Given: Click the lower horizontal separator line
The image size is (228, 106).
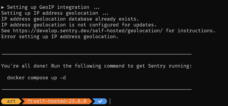Looking at the screenshot, I should [97, 90].
